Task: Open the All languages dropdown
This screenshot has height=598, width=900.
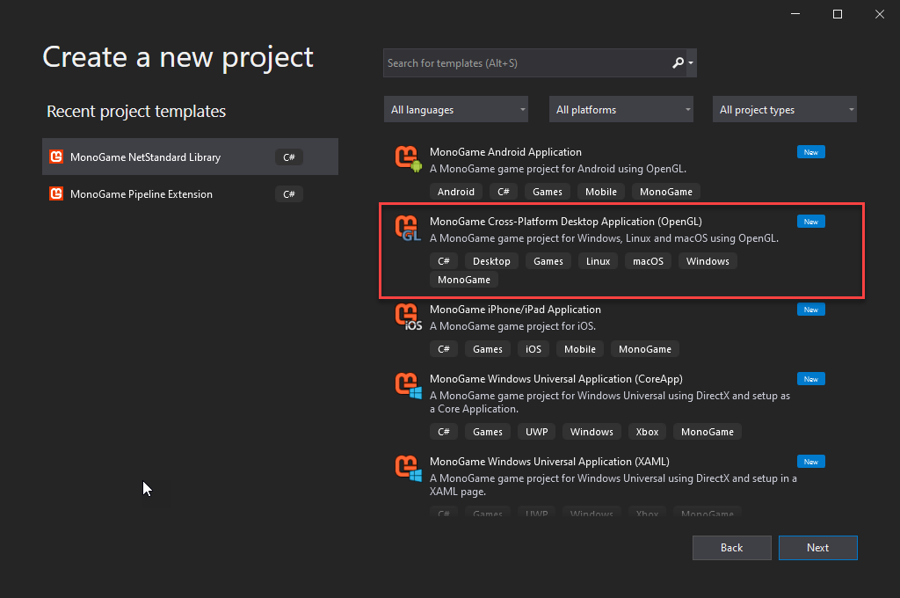Action: click(x=455, y=110)
